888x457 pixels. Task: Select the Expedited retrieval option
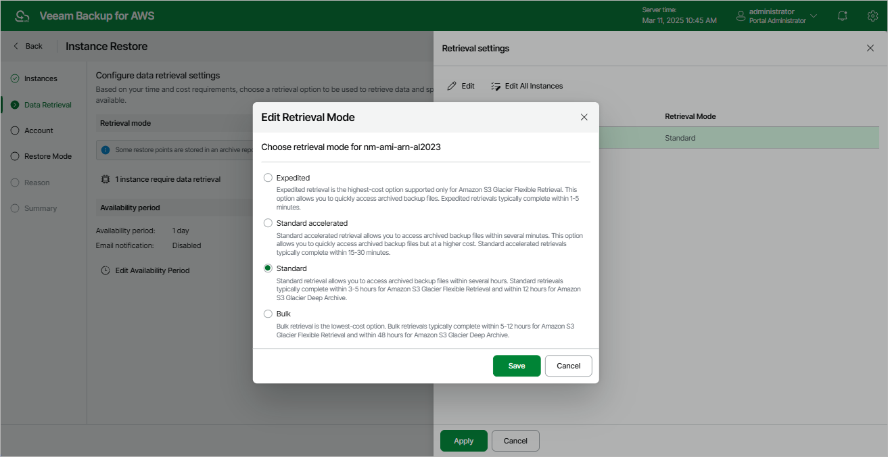pos(268,178)
